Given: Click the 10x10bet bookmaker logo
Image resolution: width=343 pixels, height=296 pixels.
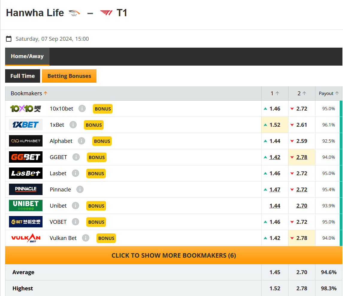Looking at the screenshot, I should click(25, 108).
